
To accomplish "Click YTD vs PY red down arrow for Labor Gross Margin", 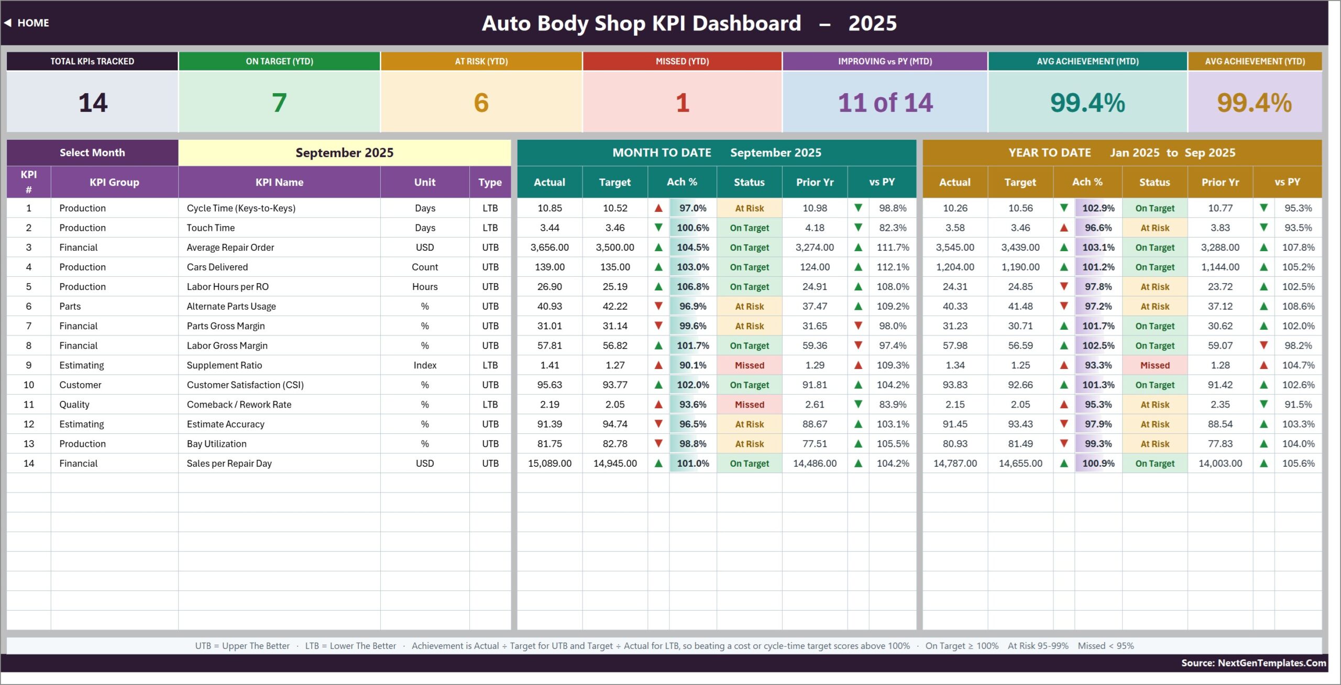I will click(1263, 345).
